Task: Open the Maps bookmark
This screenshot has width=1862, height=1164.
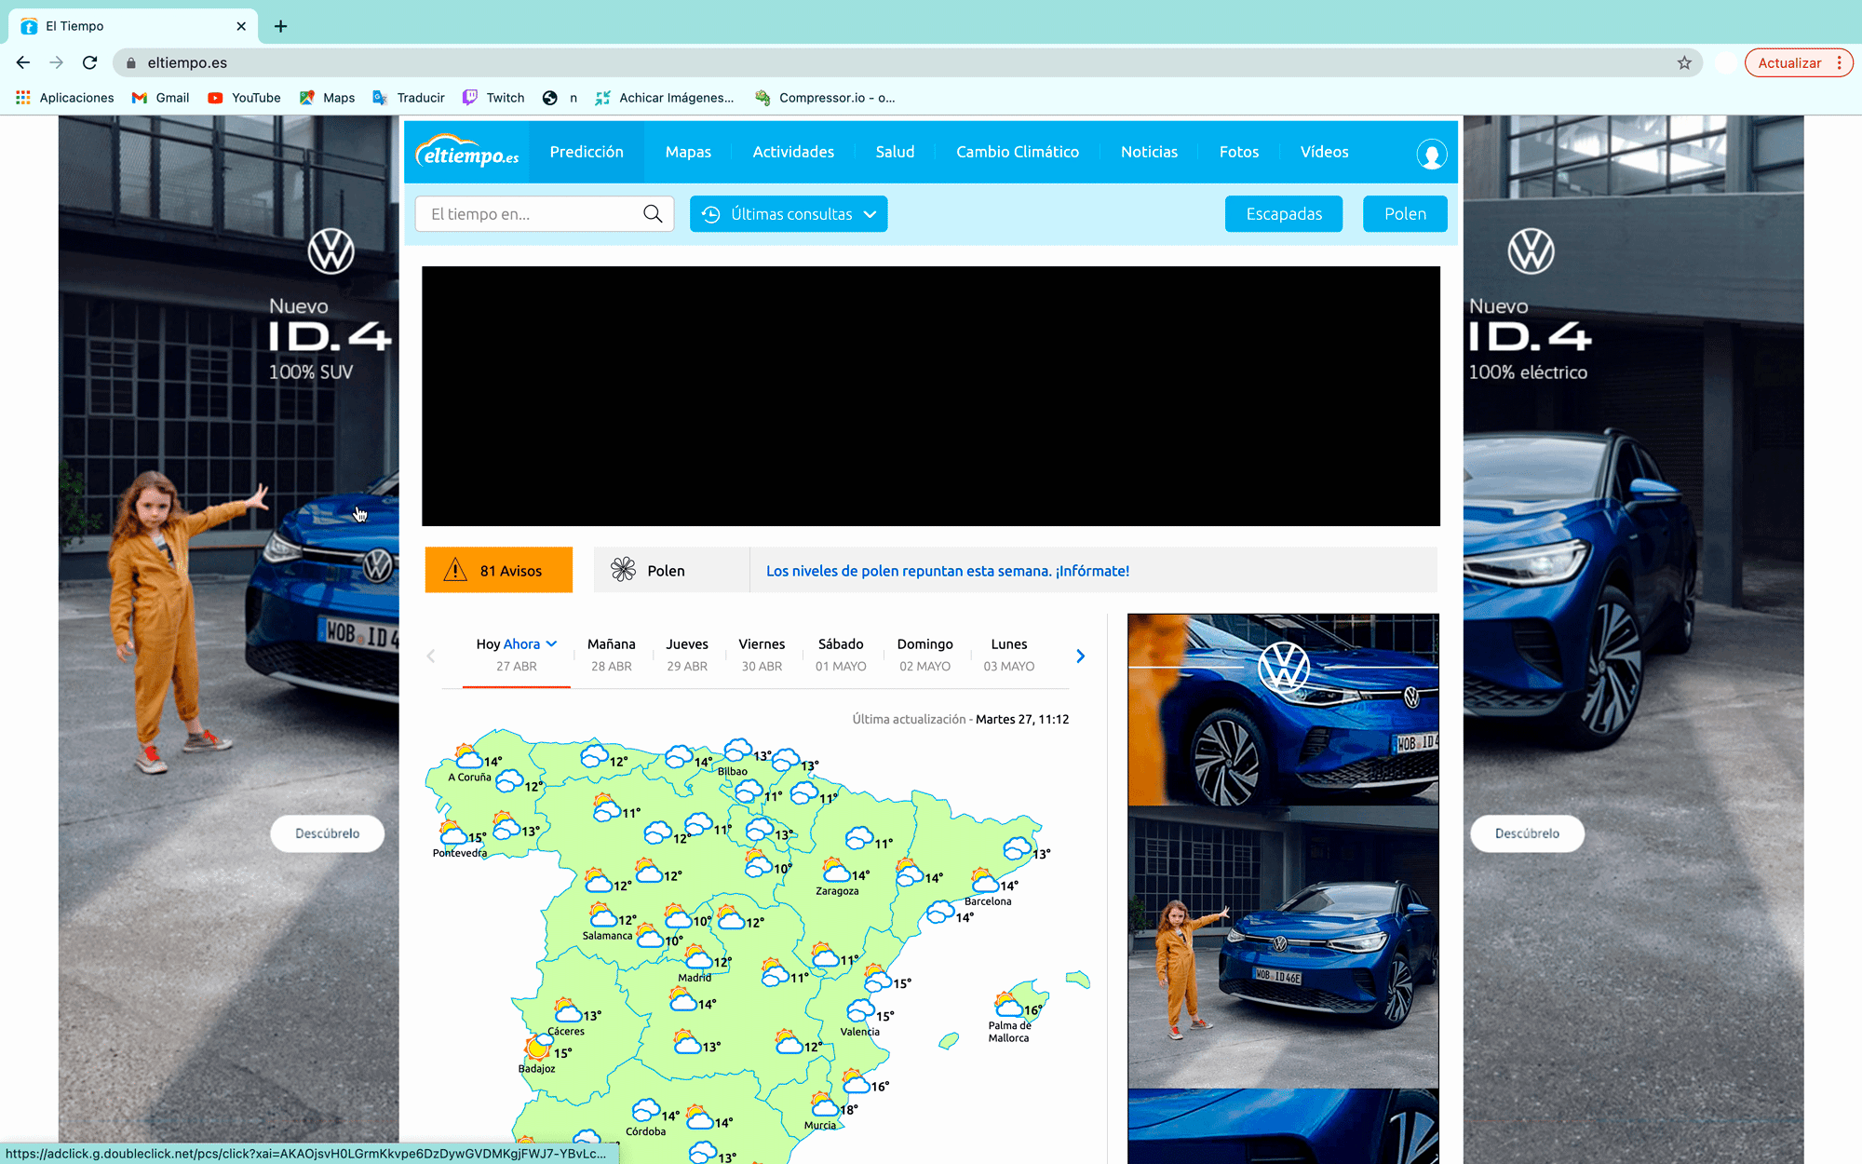Action: (327, 98)
